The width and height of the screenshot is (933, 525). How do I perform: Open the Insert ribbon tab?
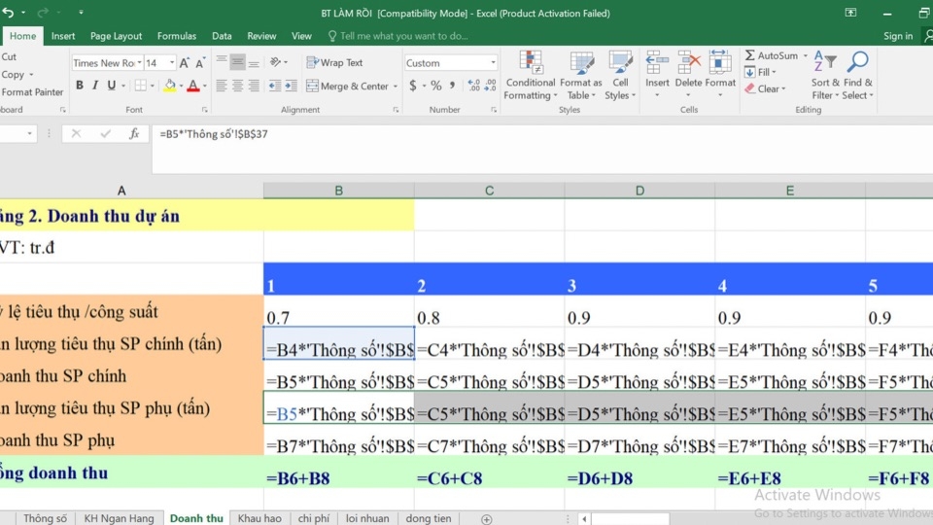point(63,36)
